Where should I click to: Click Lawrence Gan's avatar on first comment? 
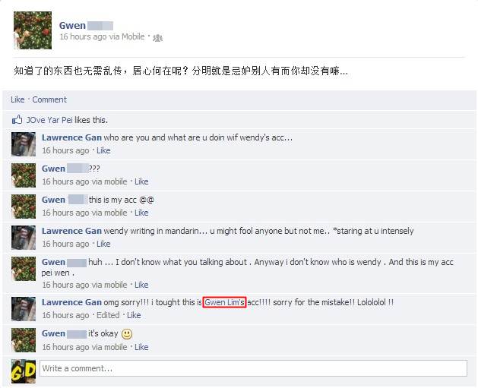tap(24, 144)
